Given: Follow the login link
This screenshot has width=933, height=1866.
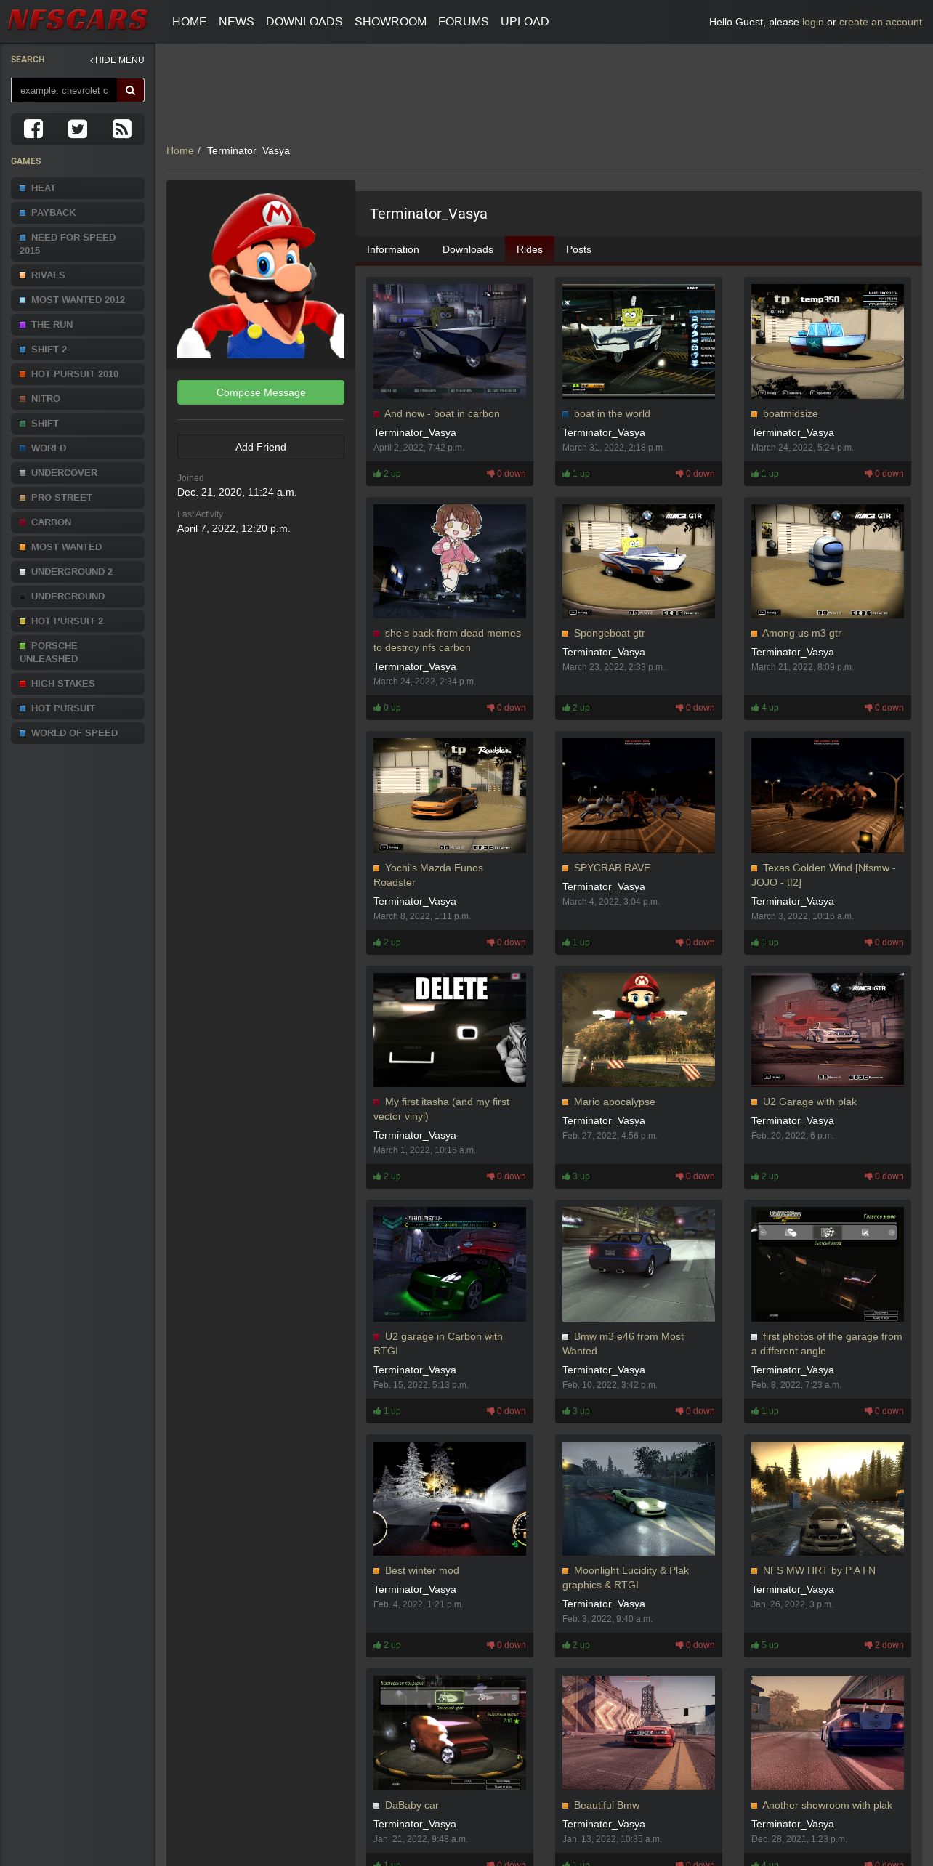Looking at the screenshot, I should [813, 22].
